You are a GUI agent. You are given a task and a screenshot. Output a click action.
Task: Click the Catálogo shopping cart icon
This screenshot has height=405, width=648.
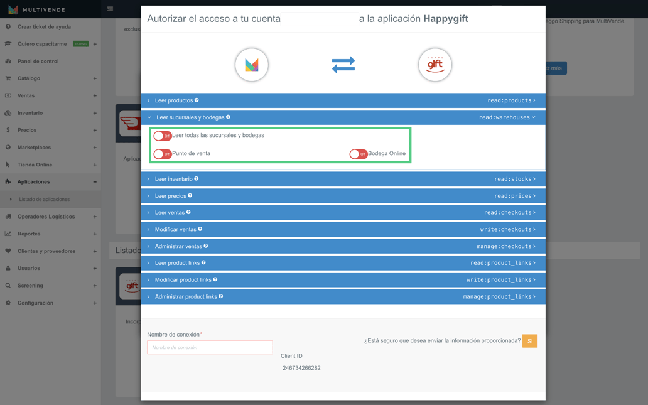click(x=8, y=78)
